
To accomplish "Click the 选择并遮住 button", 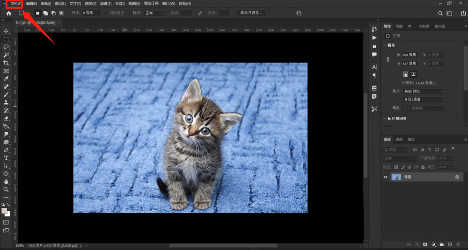I will (251, 13).
